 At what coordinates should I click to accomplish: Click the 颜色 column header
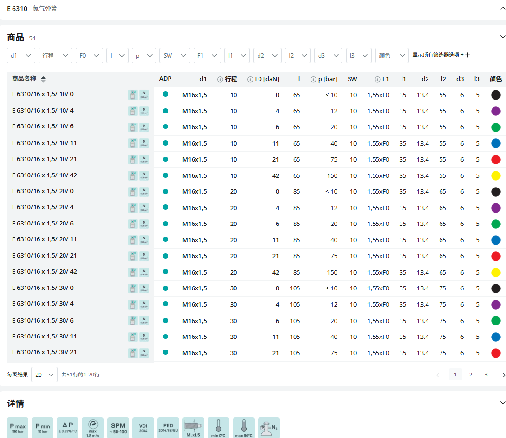(495, 79)
